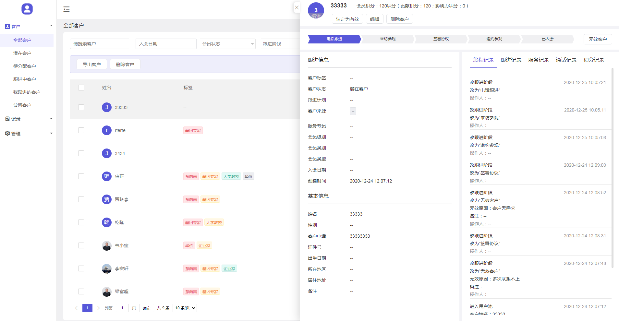Viewport: 619px width, 321px height.
Task: Open the 10条/页 page size dropdown
Action: click(185, 308)
